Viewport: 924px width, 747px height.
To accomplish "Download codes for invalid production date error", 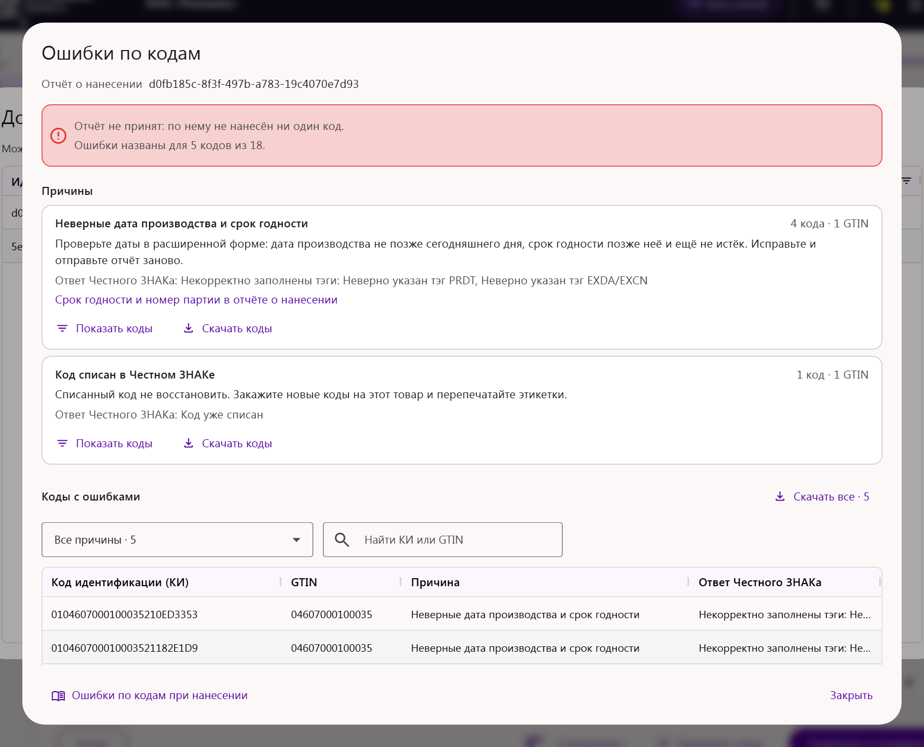I will (228, 329).
